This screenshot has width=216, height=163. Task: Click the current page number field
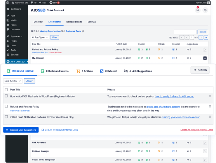pos(192,37)
